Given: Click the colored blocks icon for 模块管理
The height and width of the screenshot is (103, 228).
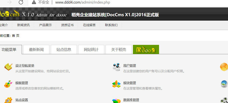Looking at the screenshot, I should click(x=116, y=84).
